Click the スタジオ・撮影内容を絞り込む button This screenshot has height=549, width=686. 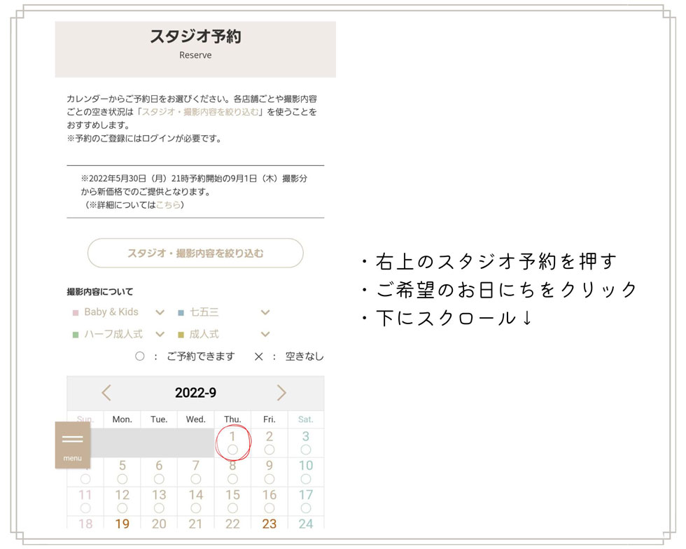195,253
